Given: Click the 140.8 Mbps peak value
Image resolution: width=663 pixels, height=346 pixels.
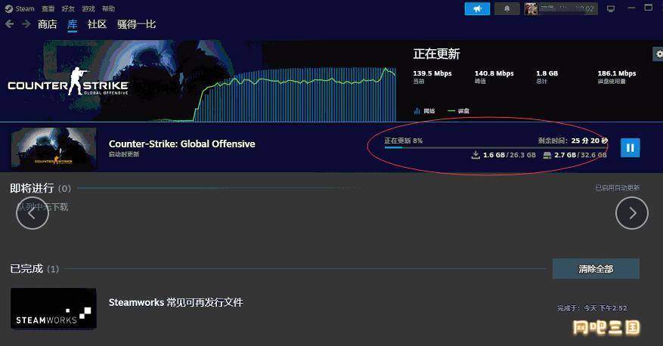Looking at the screenshot, I should [494, 73].
